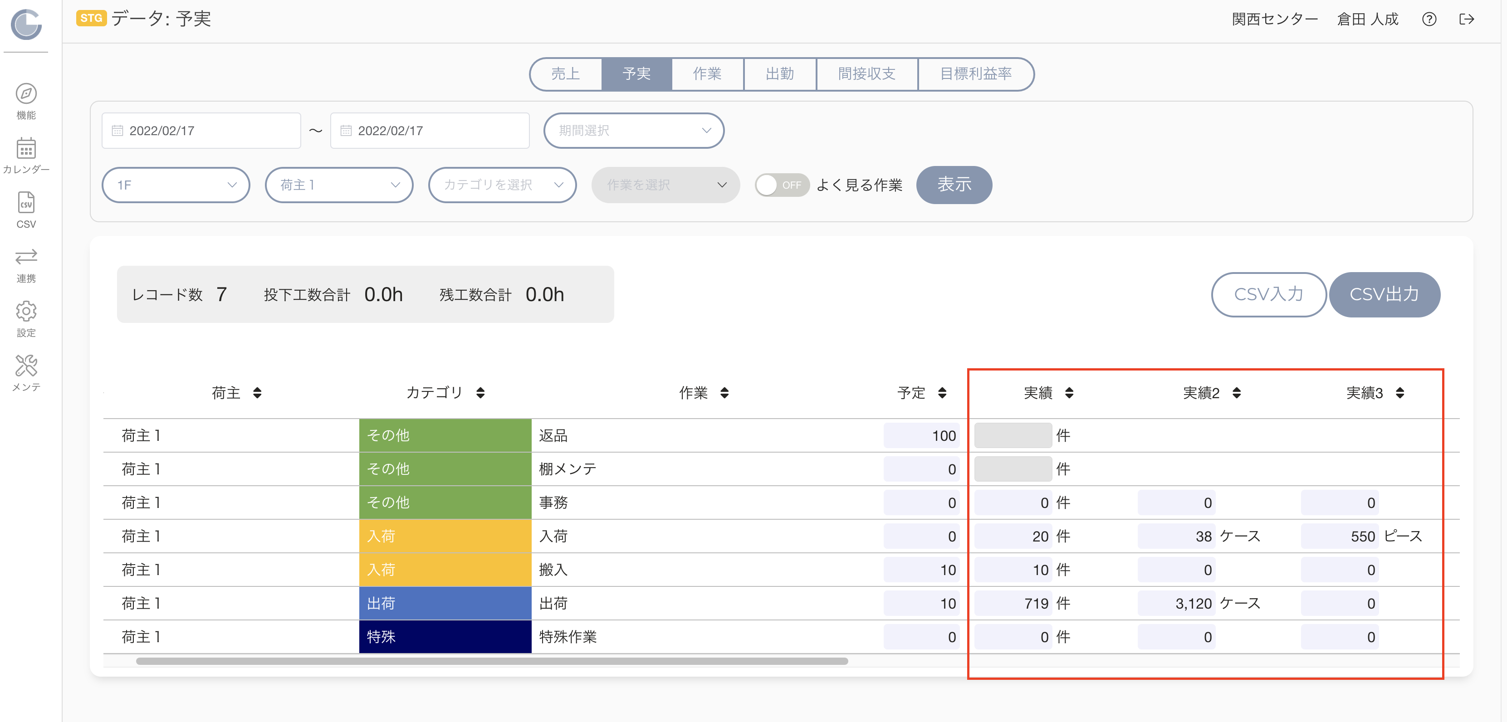Image resolution: width=1507 pixels, height=722 pixels.
Task: Click the レコード数 7 summary
Action: (180, 294)
